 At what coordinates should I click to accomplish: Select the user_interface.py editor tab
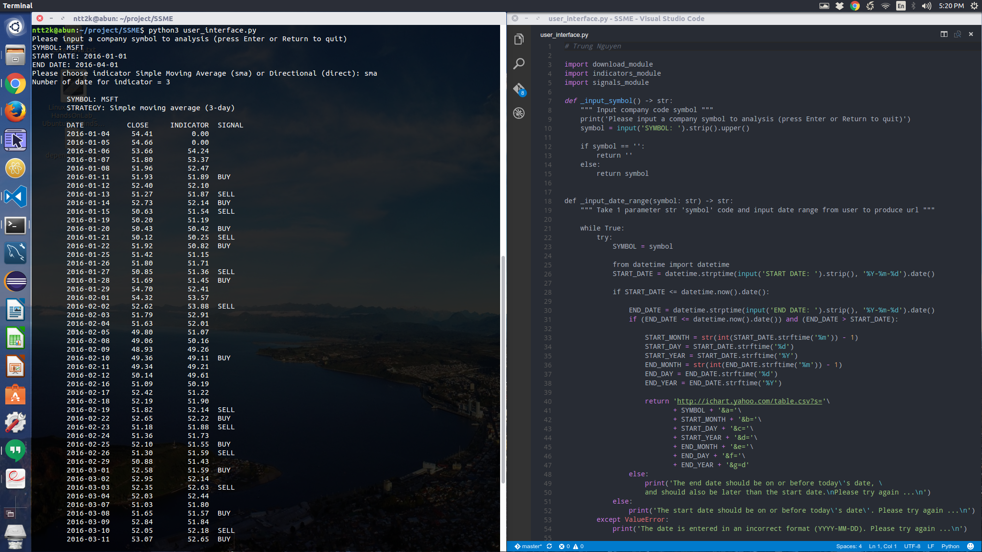[564, 34]
